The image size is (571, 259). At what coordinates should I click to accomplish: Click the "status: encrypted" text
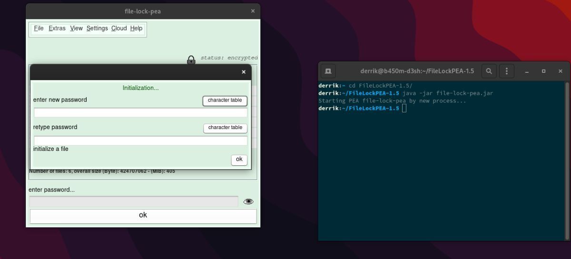coord(229,58)
